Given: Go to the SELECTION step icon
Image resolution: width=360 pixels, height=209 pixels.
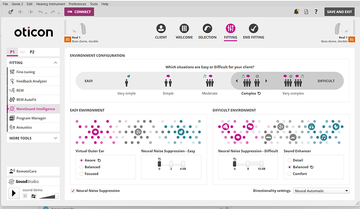Looking at the screenshot, I should 207,29.
